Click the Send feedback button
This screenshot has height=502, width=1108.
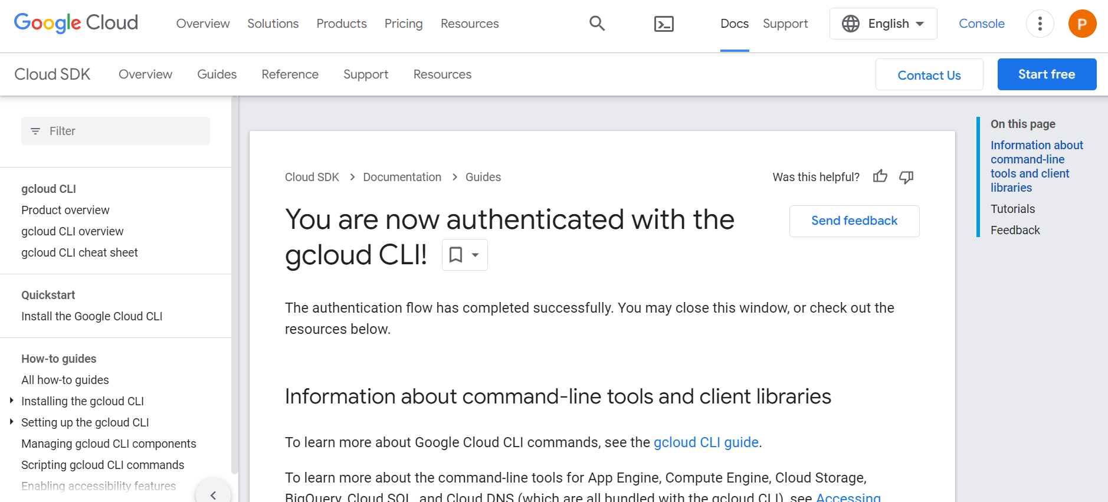[854, 221]
